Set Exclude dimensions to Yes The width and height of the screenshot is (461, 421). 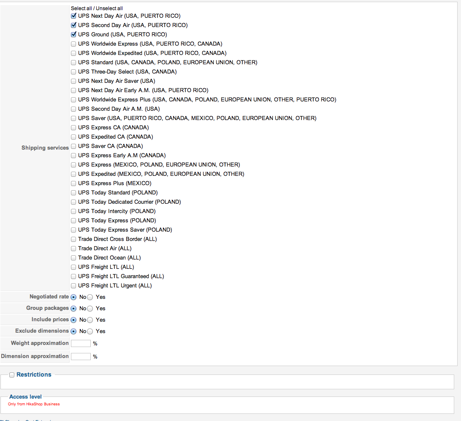90,331
